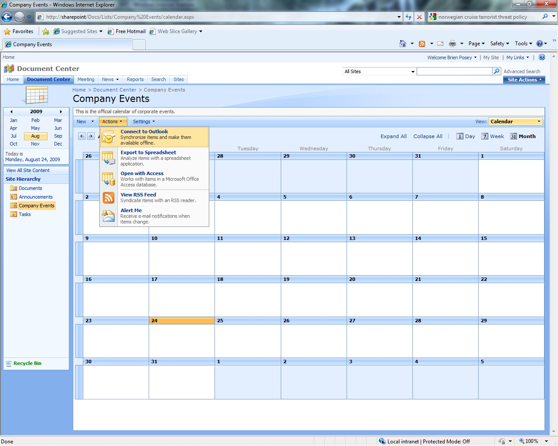Expand the New menu arrow
558x446 pixels.
[x=92, y=122]
